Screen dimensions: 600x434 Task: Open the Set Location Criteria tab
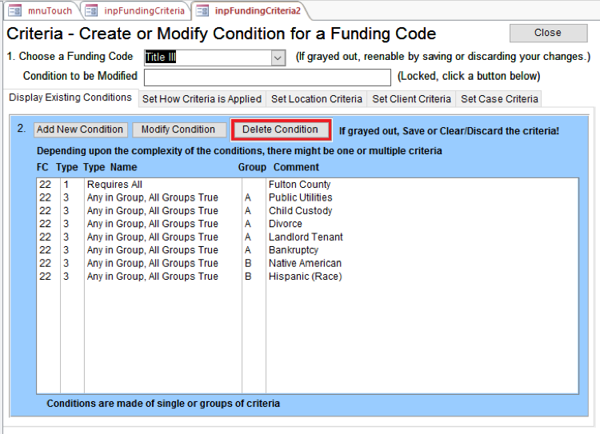(x=316, y=99)
